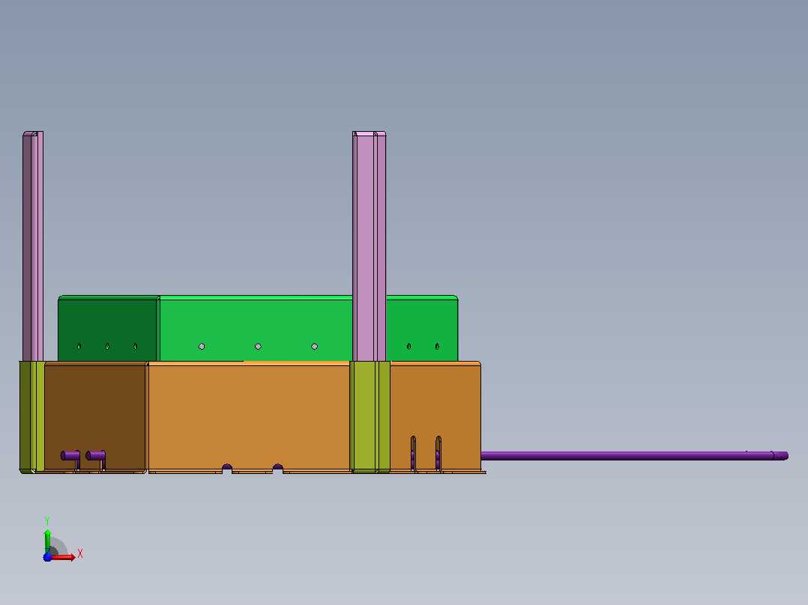Select the tall pink post at the far left
808x605 pixels.
pyautogui.click(x=33, y=246)
